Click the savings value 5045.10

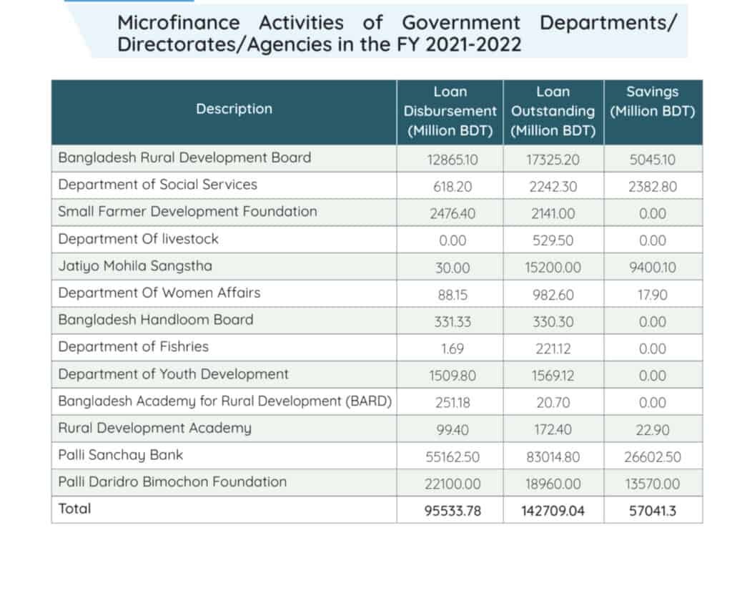tap(652, 160)
